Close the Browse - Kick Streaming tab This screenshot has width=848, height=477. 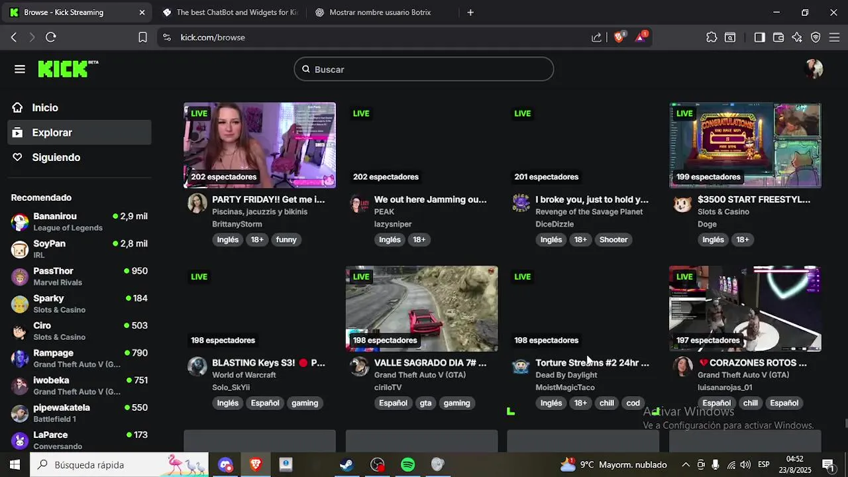point(142,13)
